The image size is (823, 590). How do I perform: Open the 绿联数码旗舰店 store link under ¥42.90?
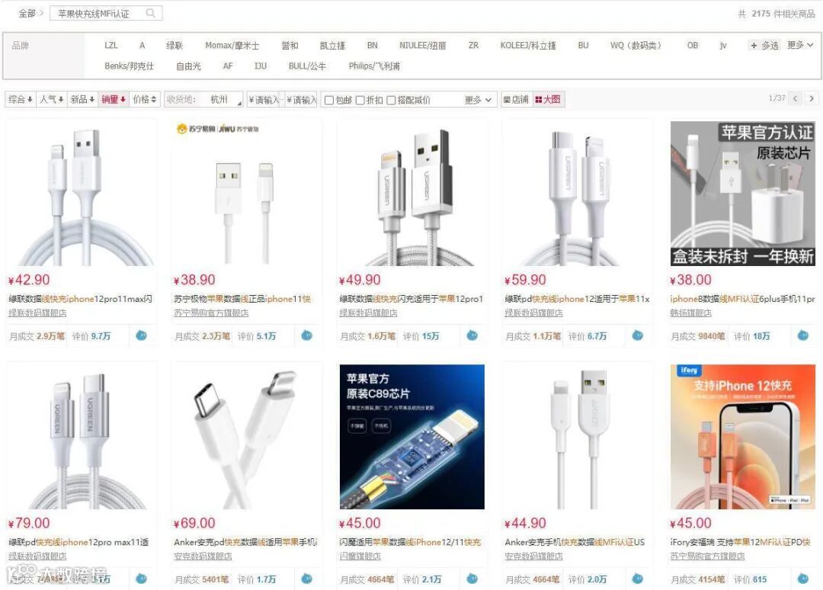point(37,313)
